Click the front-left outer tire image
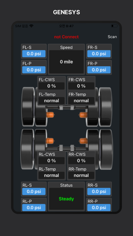Viewport: 133px width, 236px height. click(x=28, y=106)
